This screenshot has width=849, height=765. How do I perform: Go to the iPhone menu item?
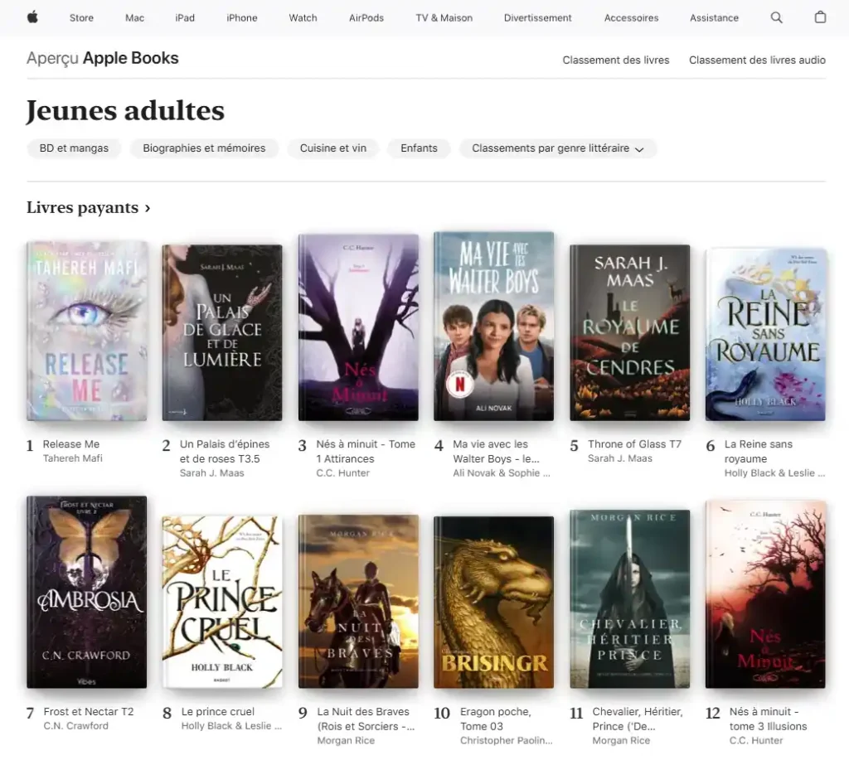pos(242,17)
